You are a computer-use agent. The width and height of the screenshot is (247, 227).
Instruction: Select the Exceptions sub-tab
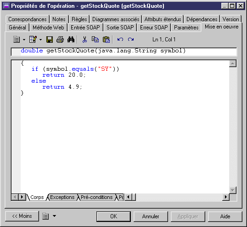coord(62,197)
